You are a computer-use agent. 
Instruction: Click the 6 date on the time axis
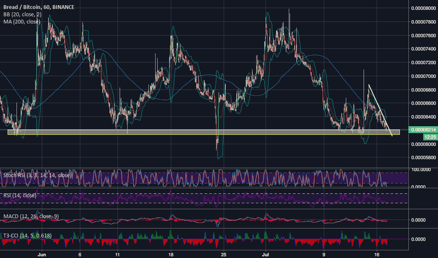[x=80, y=255]
